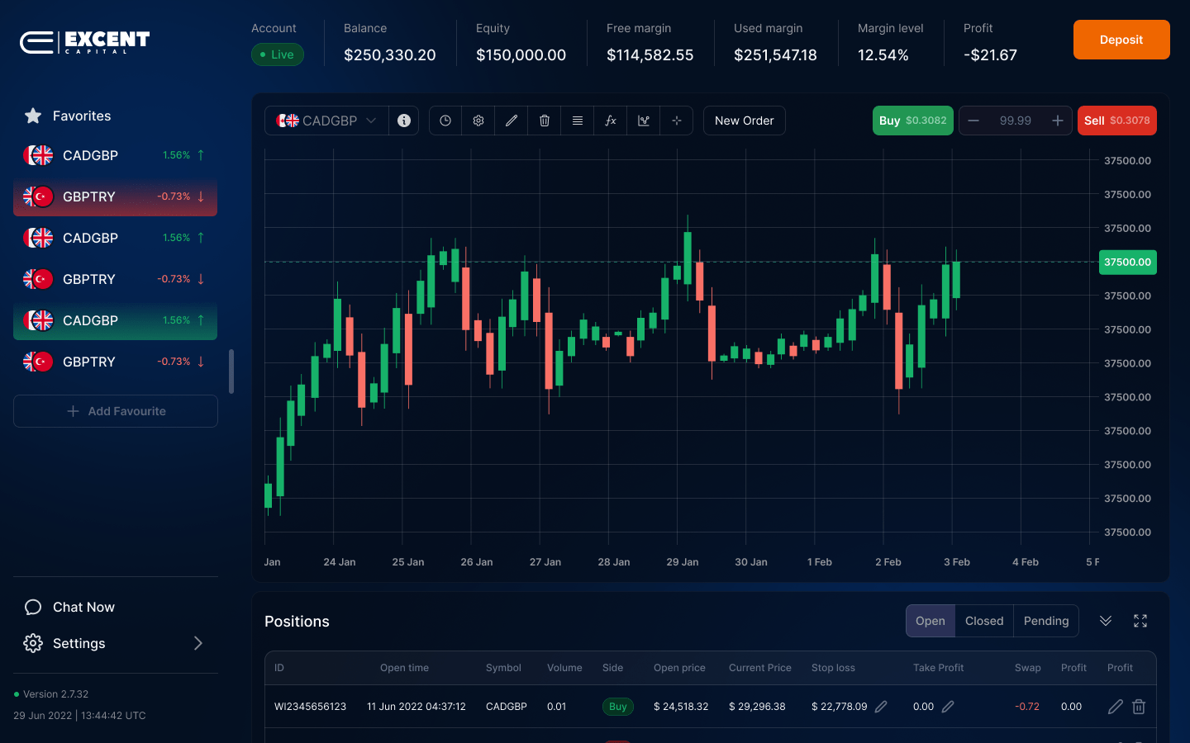Click the favorites list scrollbar
The height and width of the screenshot is (743, 1190).
(x=231, y=371)
